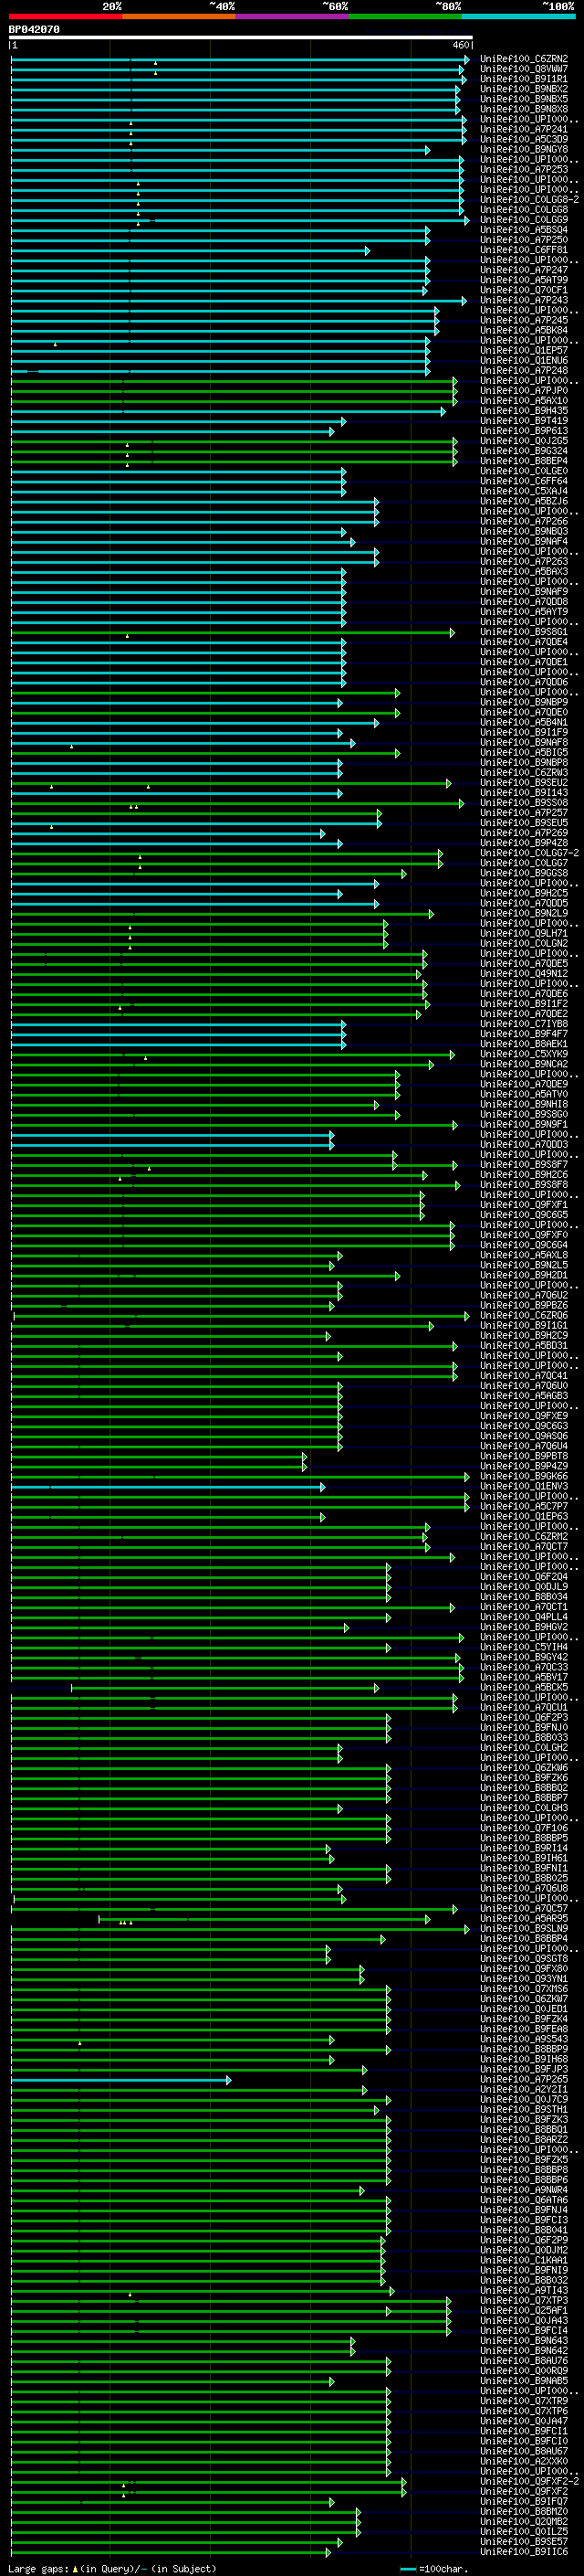
Task: Click label UniRef100_A7P243
Action: (524, 300)
